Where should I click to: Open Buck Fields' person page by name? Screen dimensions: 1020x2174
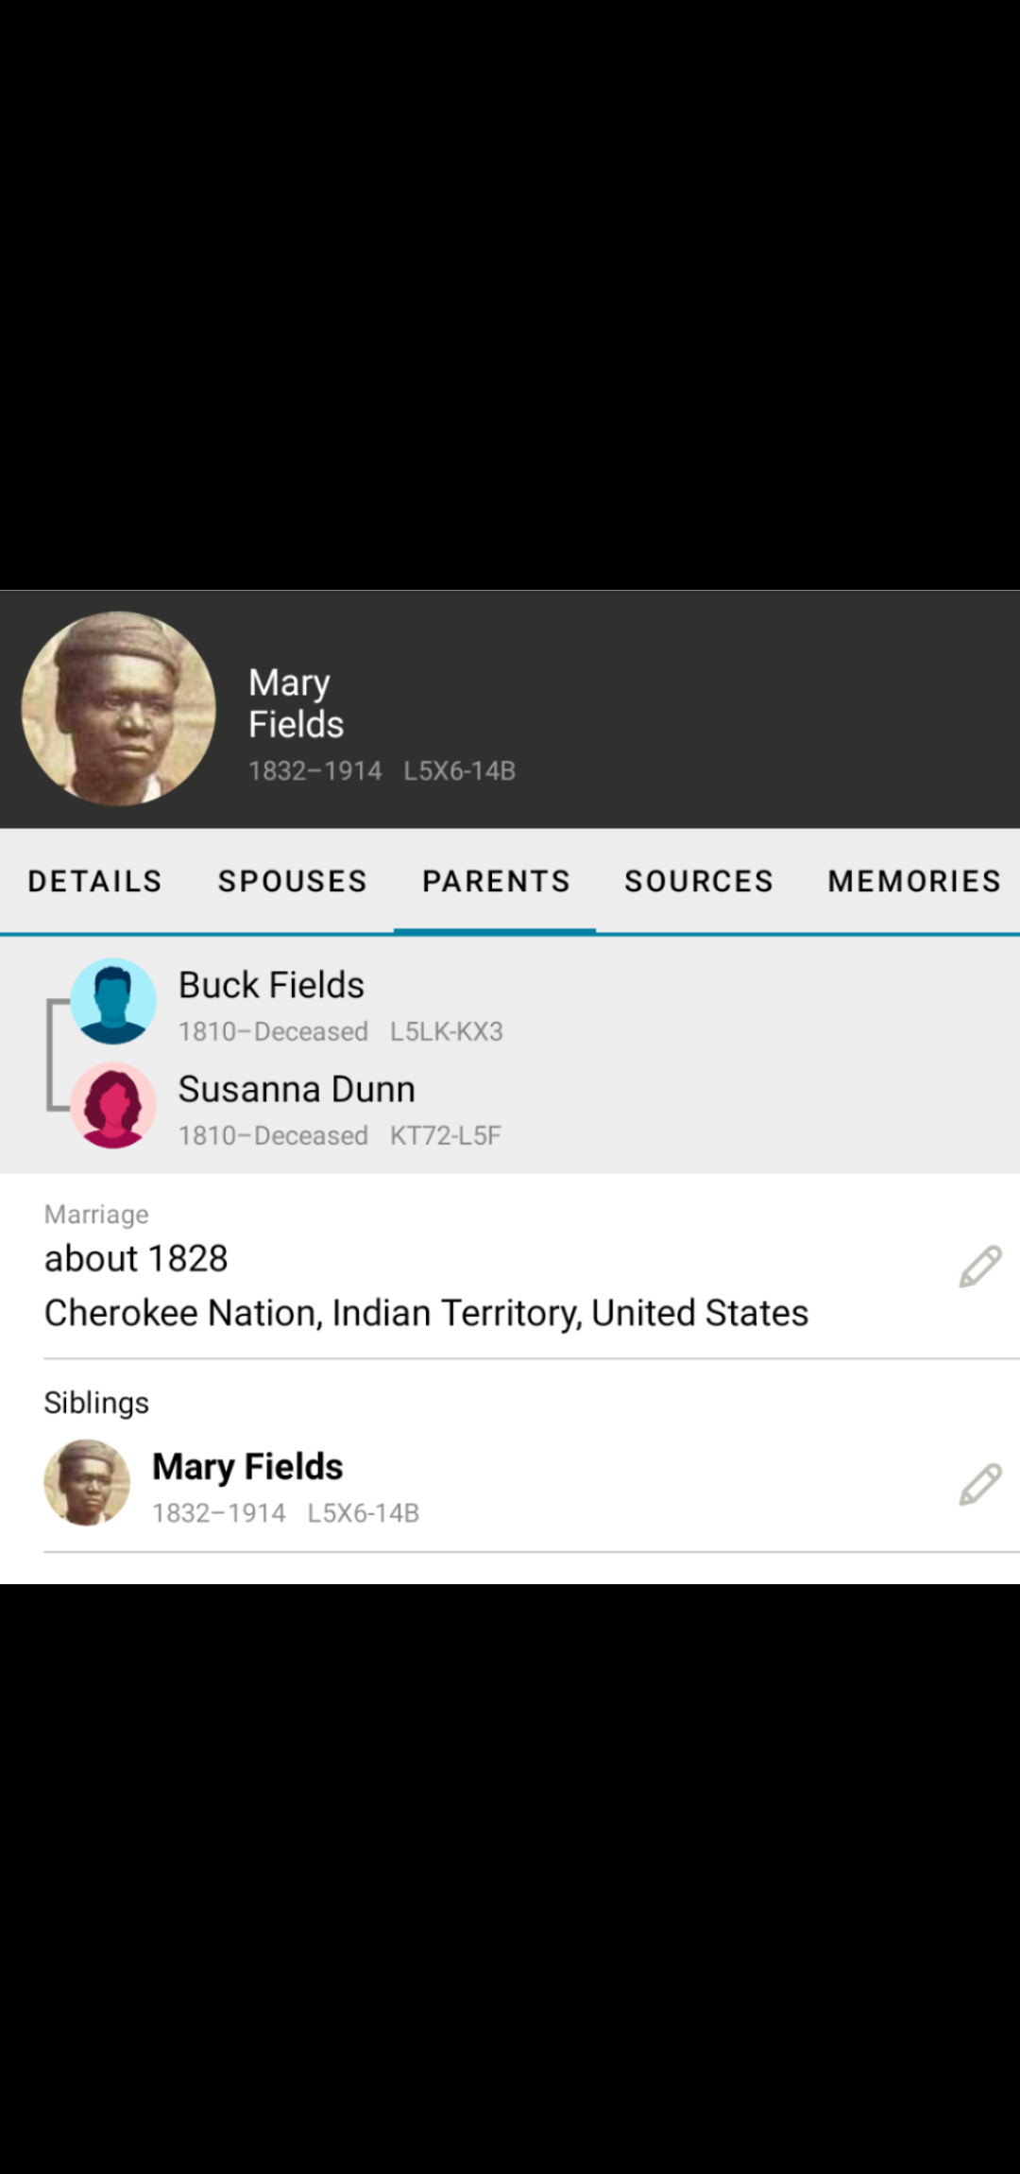[271, 985]
